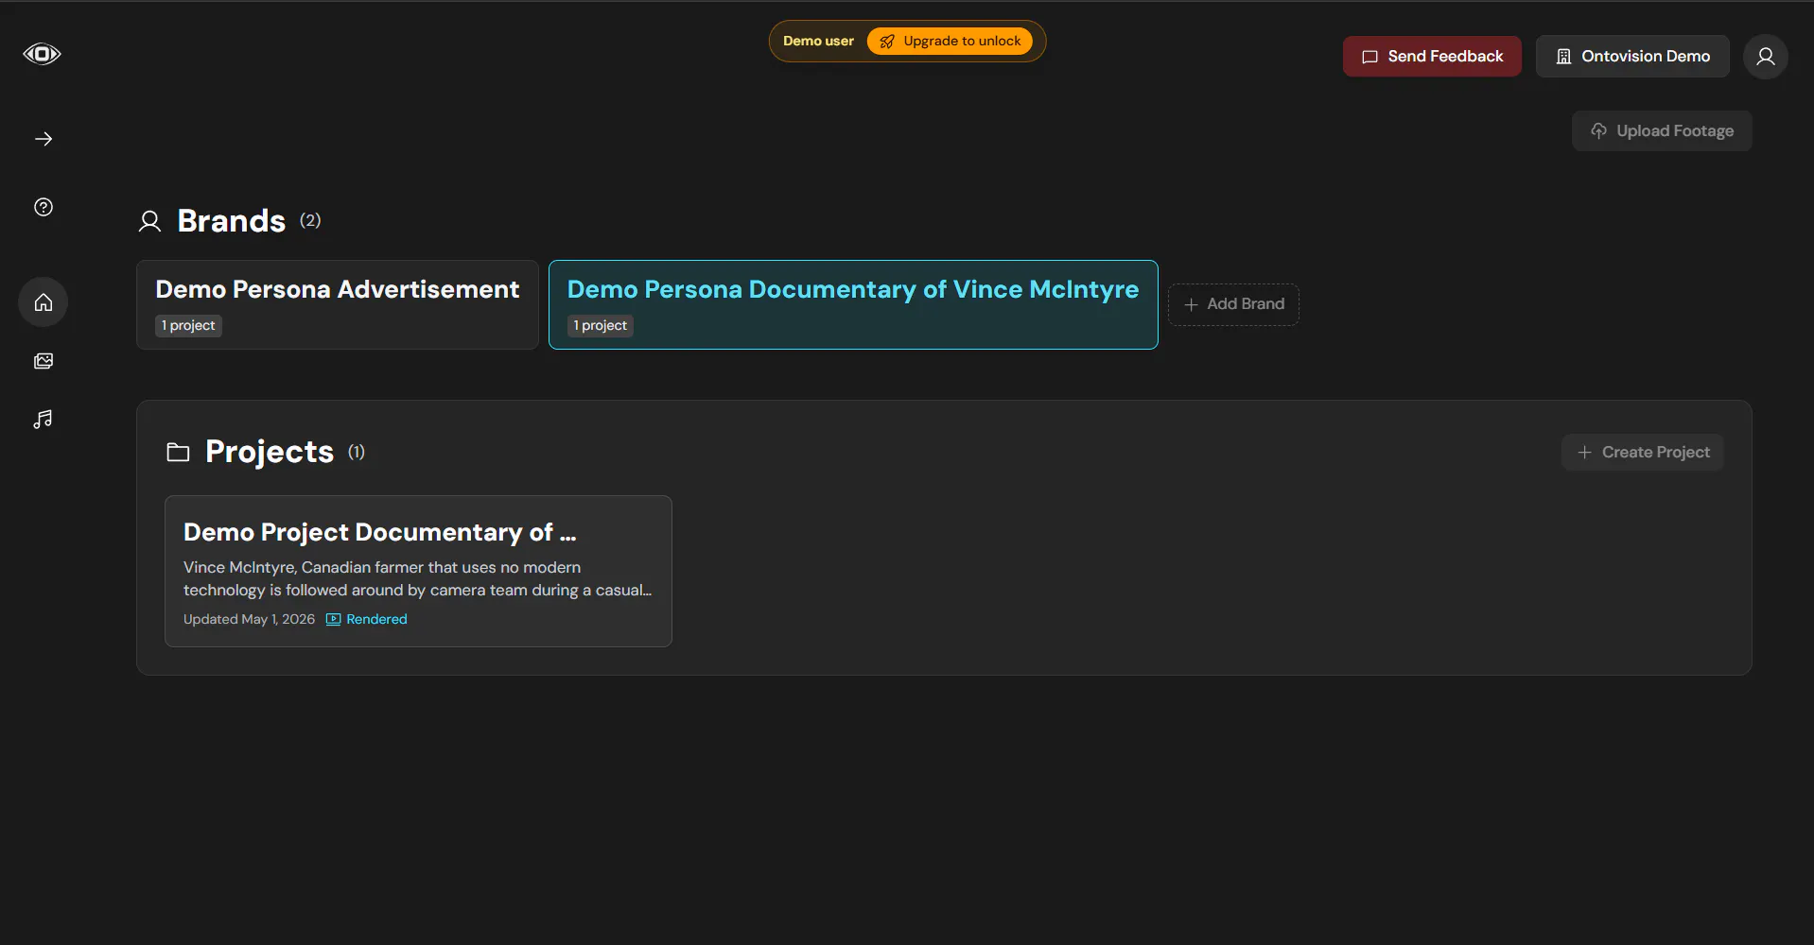Click the Demo user label
This screenshot has height=945, width=1814.
click(818, 41)
